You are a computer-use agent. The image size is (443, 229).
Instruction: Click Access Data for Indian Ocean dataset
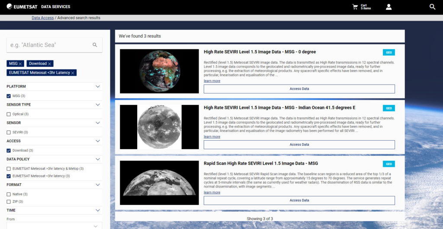pos(299,144)
